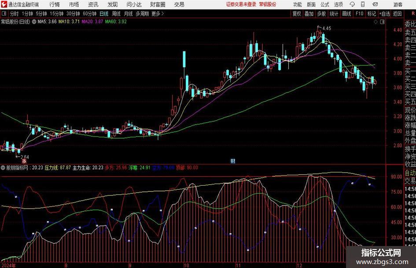416x268 pixels.
Task: Open the 行情 menu
Action: [55, 4]
